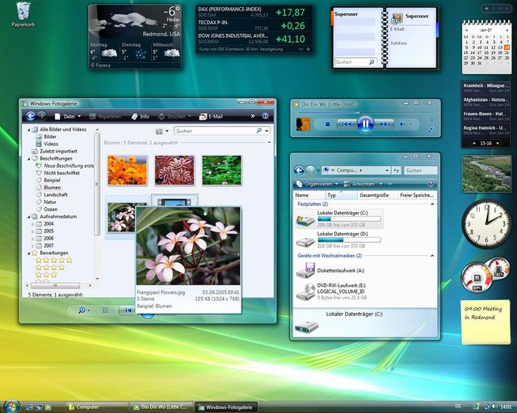The width and height of the screenshot is (517, 413).
Task: Expand the 2006 date folder
Action: pyautogui.click(x=32, y=239)
